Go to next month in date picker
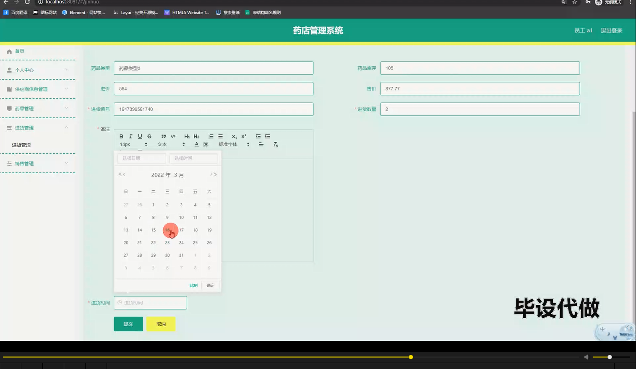The height and width of the screenshot is (369, 636). pos(211,174)
